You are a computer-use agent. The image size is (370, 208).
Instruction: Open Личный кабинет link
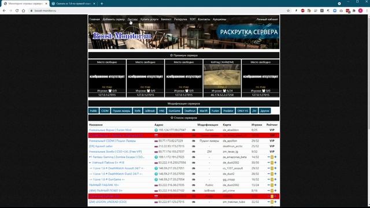(x=267, y=19)
